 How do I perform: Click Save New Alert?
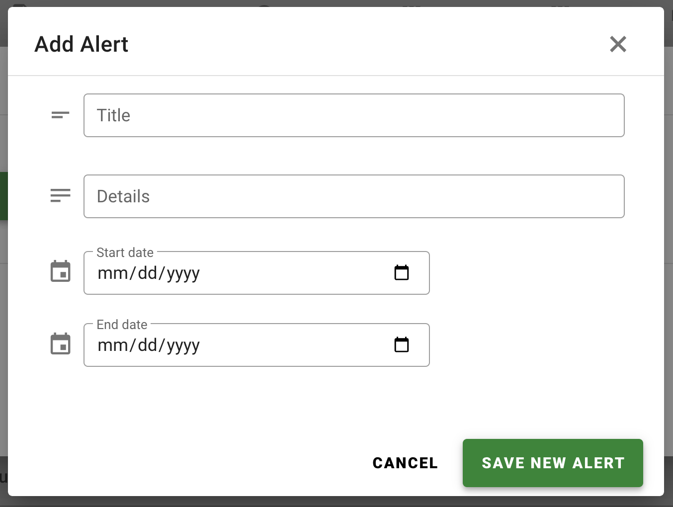point(553,463)
